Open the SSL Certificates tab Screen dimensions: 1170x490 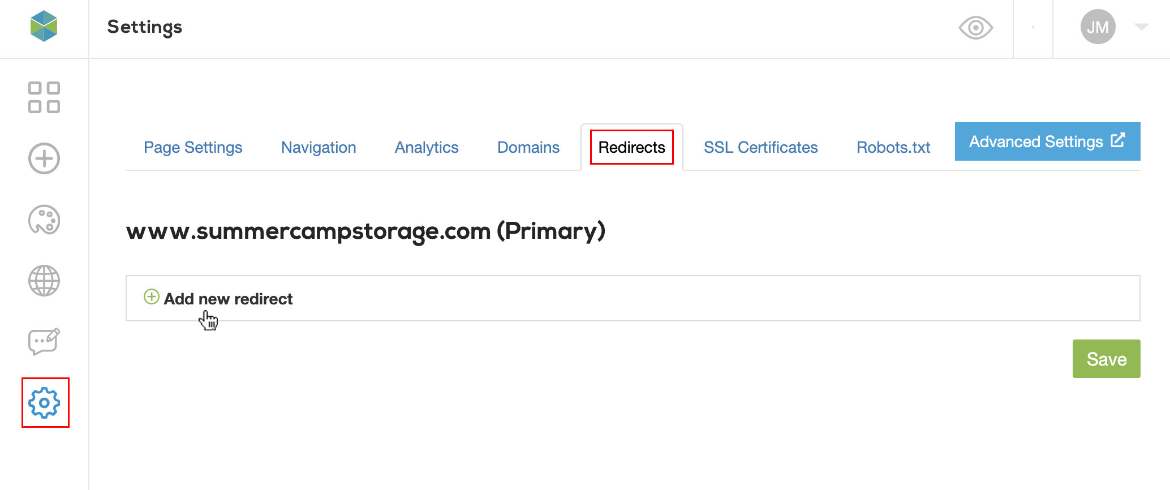pos(760,147)
